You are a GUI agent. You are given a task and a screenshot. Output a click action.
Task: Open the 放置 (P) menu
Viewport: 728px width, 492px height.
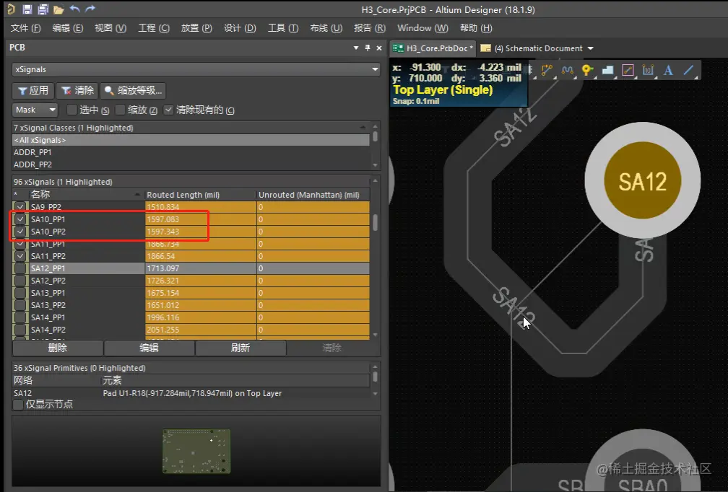[x=196, y=28]
